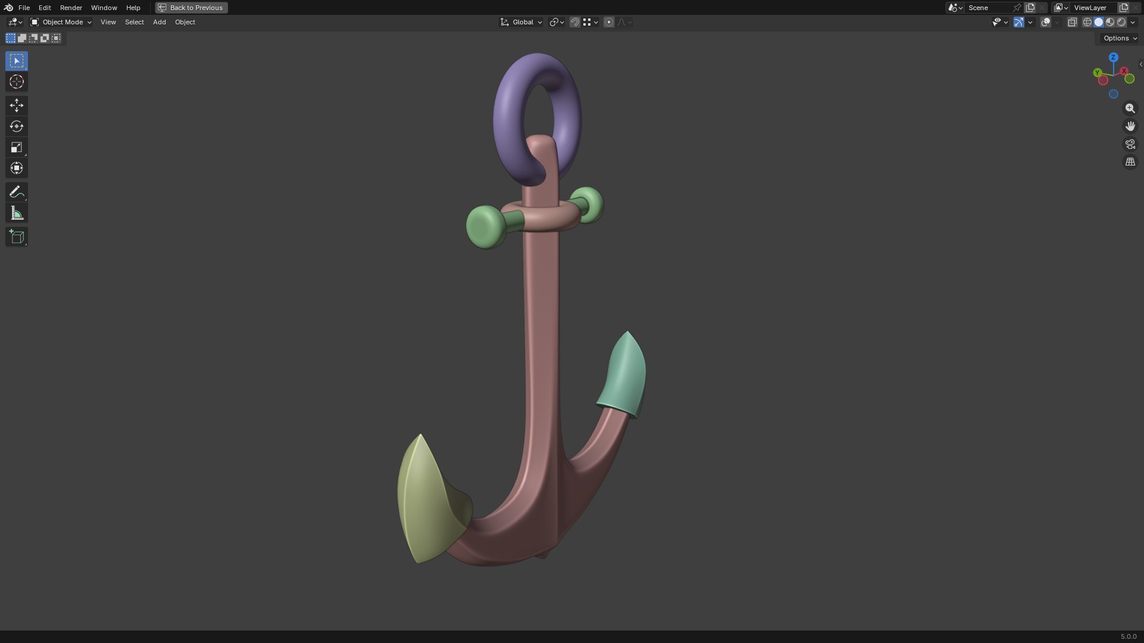Click the Z axis on navigation gizmo
This screenshot has width=1144, height=643.
tap(1113, 57)
